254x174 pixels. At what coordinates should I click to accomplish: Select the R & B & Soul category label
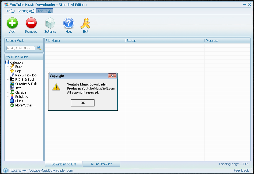pos(25,80)
